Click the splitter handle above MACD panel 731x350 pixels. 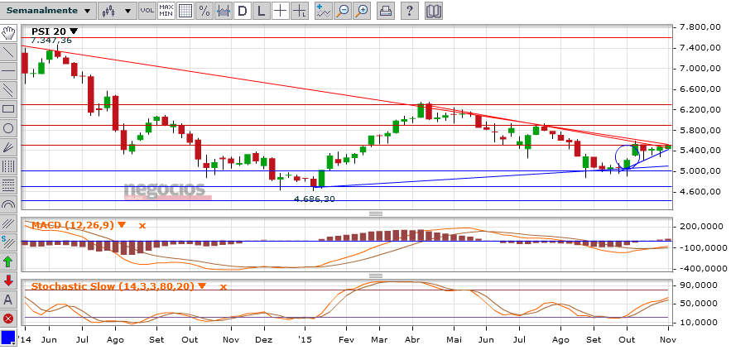click(x=376, y=214)
